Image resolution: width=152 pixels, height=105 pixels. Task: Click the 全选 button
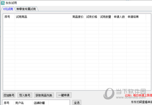77,103
